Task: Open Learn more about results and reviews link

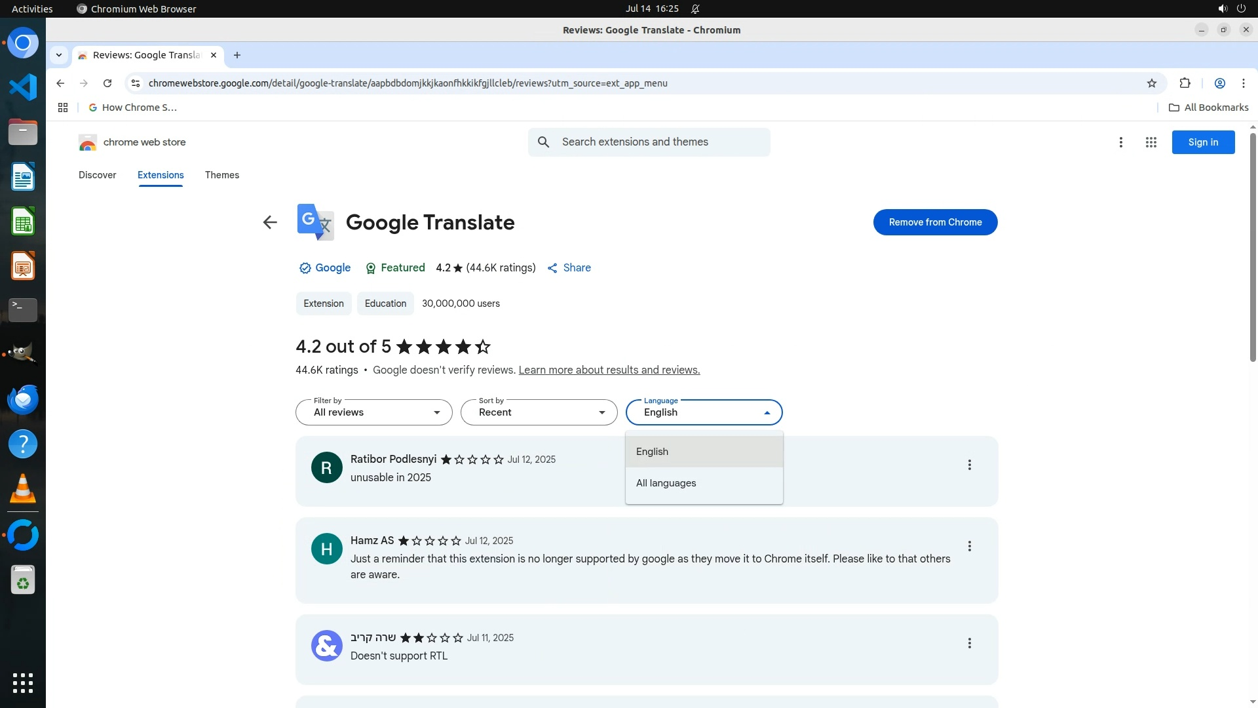Action: point(609,370)
